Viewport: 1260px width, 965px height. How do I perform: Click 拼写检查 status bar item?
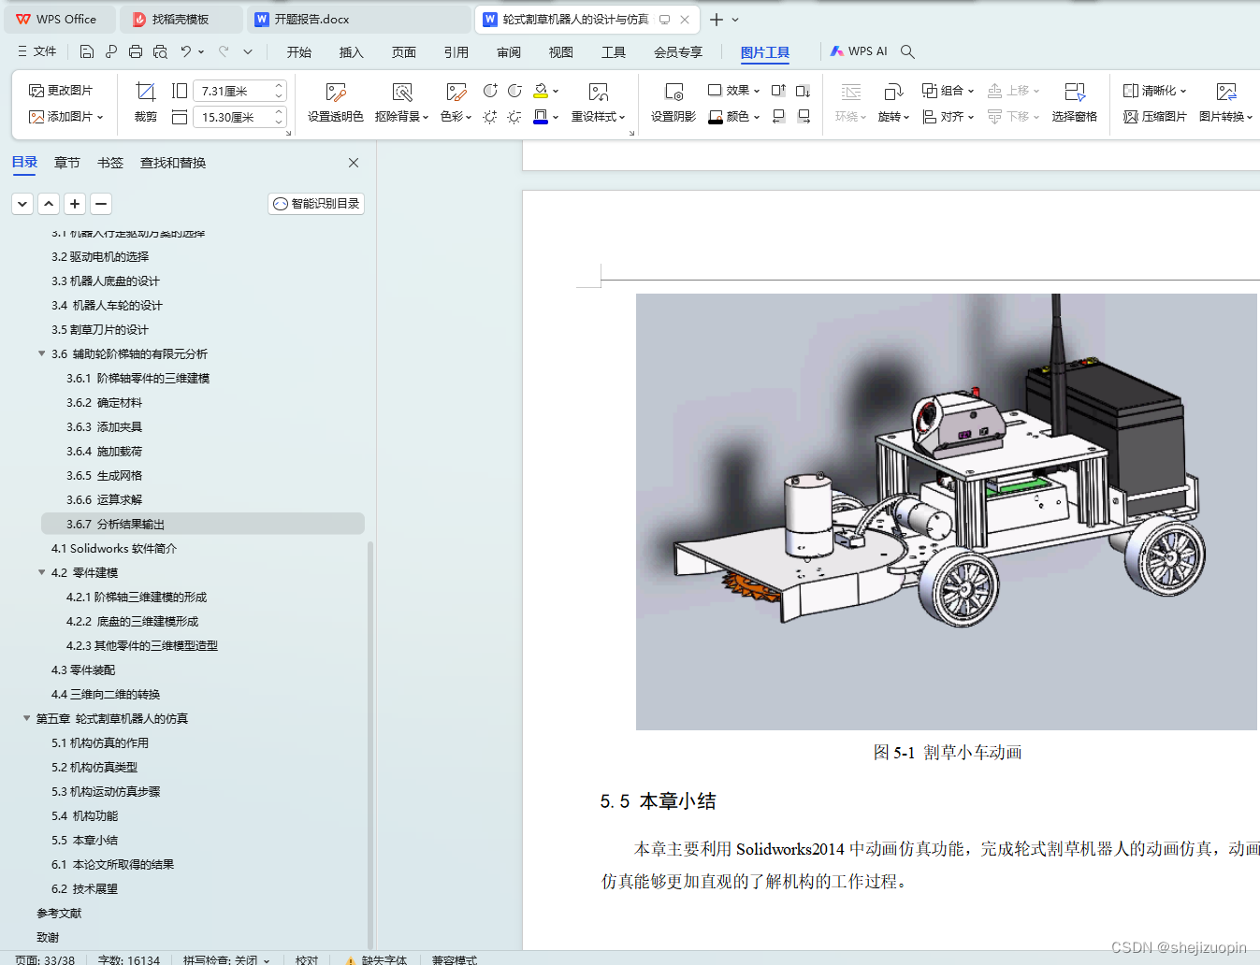(x=225, y=959)
